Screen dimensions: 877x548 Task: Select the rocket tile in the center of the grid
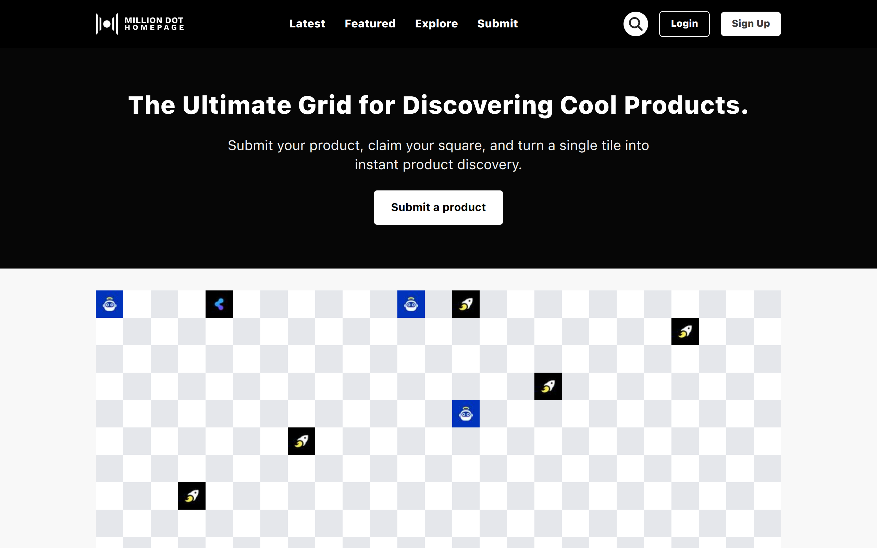(x=548, y=386)
